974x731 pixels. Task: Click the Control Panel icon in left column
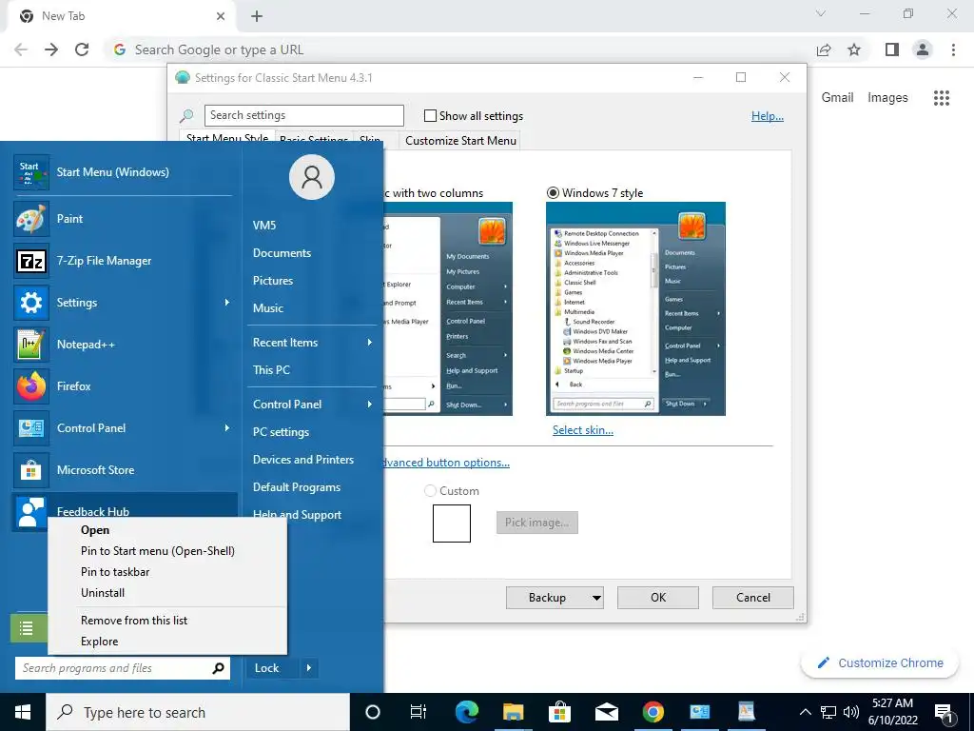pos(31,428)
